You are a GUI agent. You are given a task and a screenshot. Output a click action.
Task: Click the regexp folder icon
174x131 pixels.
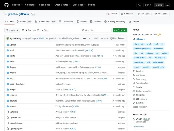8,73
